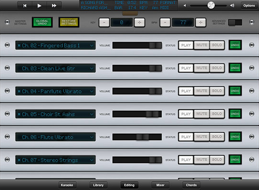Solo the Ch. 05 Choir St. Aahs track
Image resolution: width=259 pixels, height=190 pixels.
(x=217, y=114)
